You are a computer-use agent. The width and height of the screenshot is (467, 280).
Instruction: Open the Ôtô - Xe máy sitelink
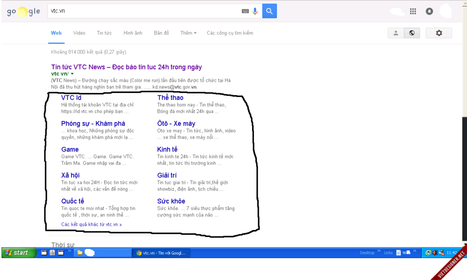click(x=177, y=124)
